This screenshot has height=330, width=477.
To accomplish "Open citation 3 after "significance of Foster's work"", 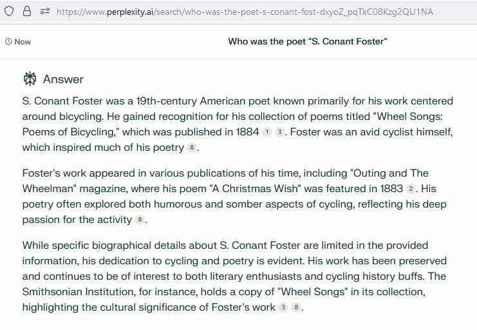I will [x=283, y=307].
